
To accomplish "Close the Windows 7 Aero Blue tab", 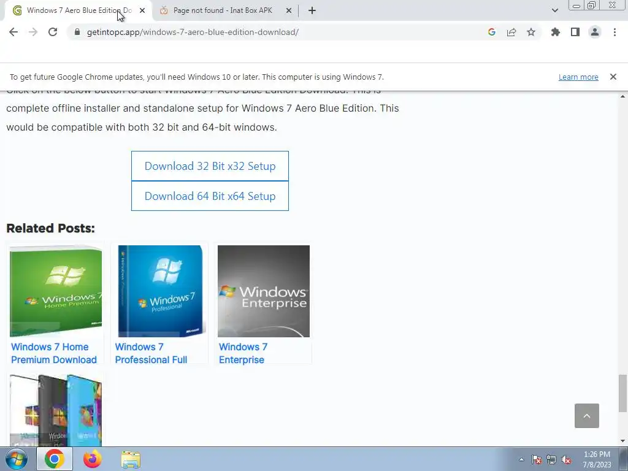I will 142,10.
